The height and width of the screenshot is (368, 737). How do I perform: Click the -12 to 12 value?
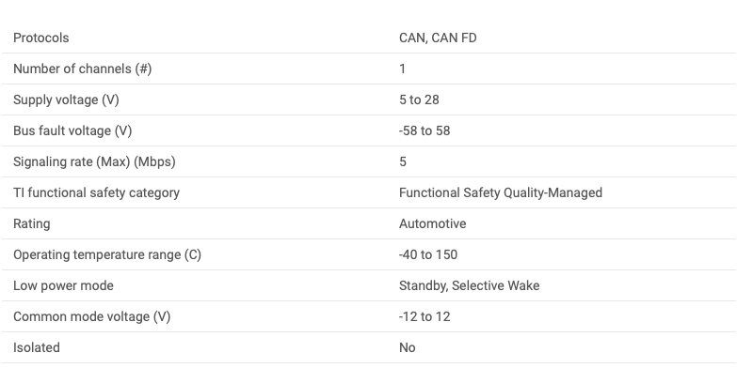pos(425,316)
